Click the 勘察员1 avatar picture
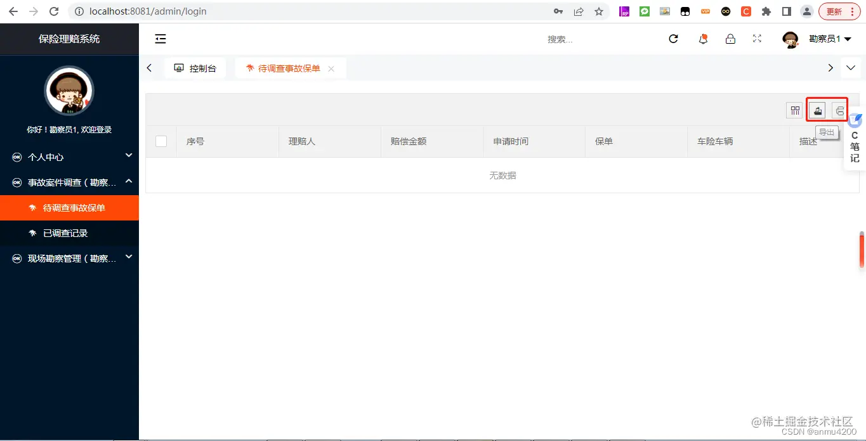 coord(791,39)
